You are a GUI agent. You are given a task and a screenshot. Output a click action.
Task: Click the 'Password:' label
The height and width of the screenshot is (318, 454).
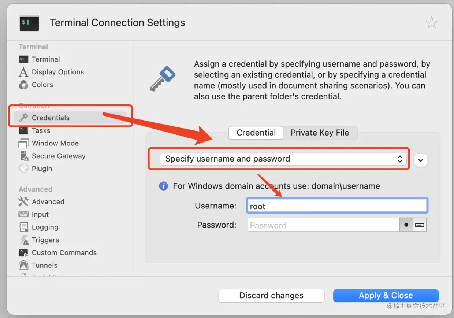[x=217, y=225]
